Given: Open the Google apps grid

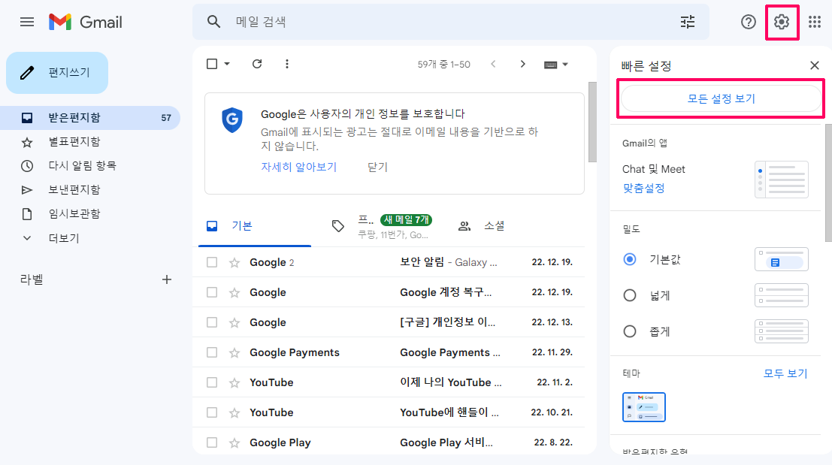Looking at the screenshot, I should [815, 22].
